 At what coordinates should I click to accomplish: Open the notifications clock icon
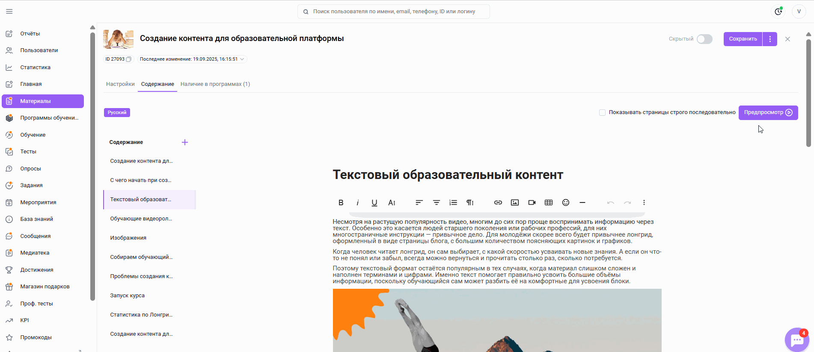[x=778, y=12]
